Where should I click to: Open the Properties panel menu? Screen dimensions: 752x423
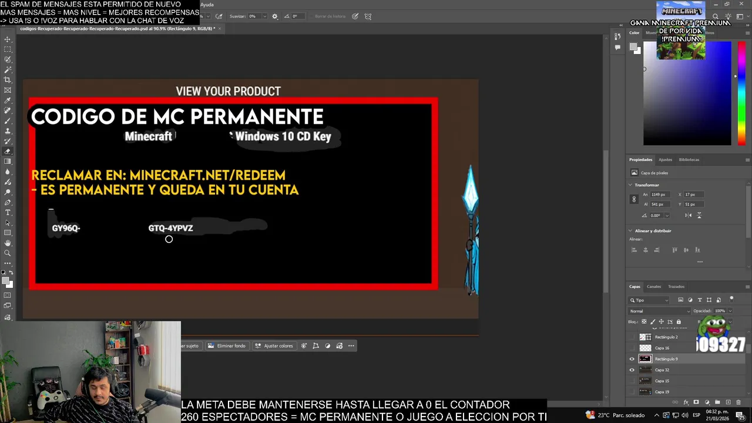(x=747, y=160)
